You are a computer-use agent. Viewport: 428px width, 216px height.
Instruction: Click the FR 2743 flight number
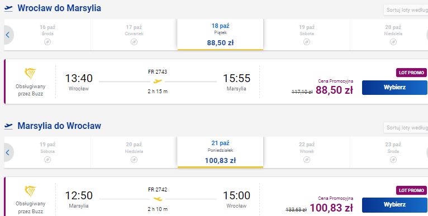click(x=158, y=72)
